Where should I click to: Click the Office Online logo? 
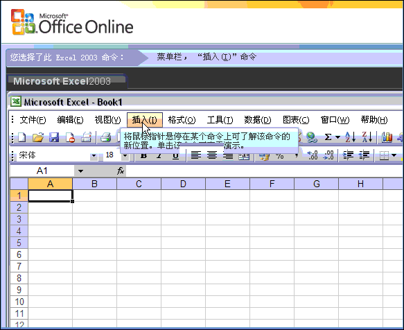point(72,23)
